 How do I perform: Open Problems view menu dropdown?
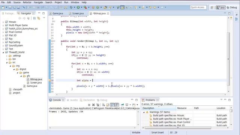click(221, 100)
